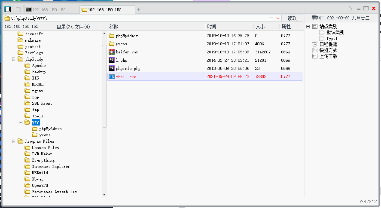Select the shell.exe file icon
Screen dimensions: 381x208
coord(112,76)
